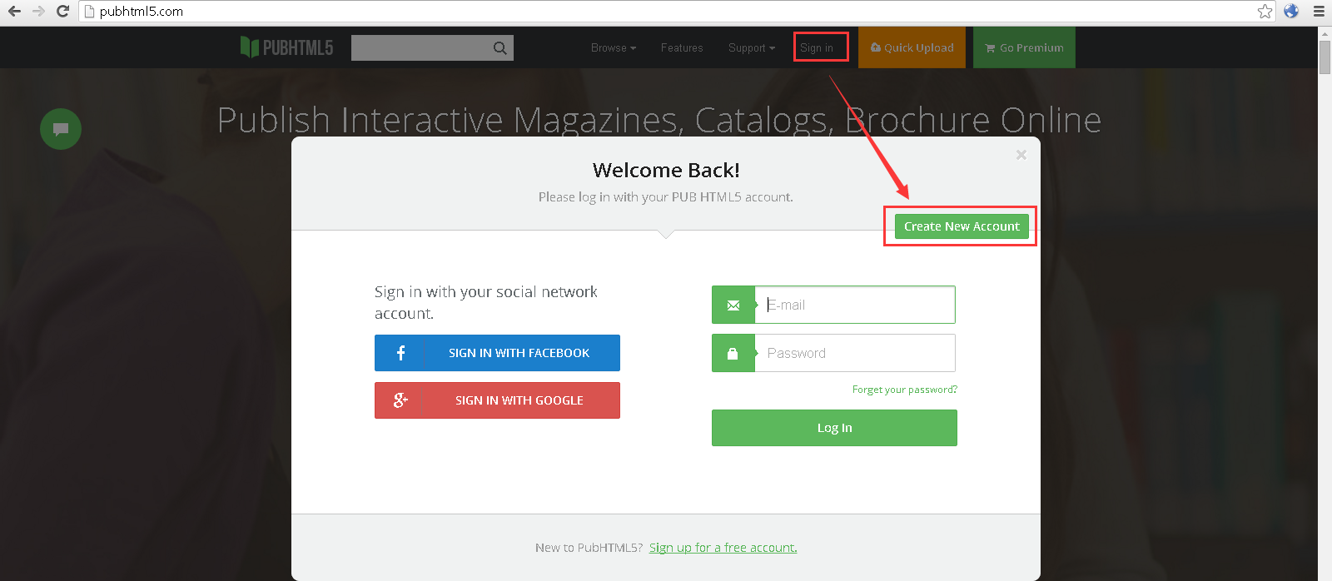Reload the page with refresh icon
The height and width of the screenshot is (581, 1332).
pos(62,11)
